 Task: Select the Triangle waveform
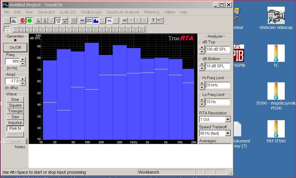point(15,111)
